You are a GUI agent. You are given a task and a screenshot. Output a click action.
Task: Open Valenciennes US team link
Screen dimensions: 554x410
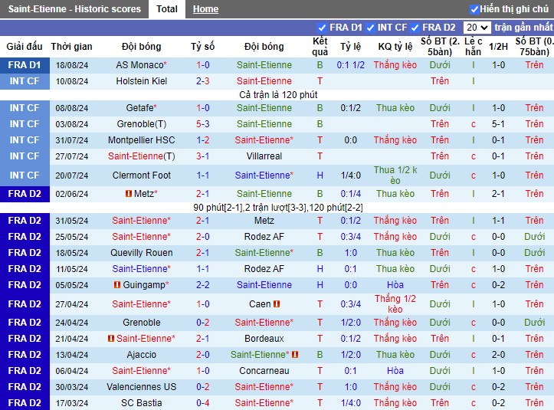click(141, 387)
